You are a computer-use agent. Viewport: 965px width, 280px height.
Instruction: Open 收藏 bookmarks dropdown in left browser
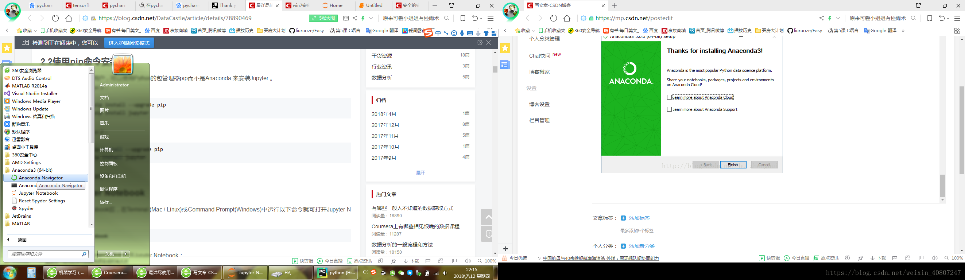[x=27, y=31]
